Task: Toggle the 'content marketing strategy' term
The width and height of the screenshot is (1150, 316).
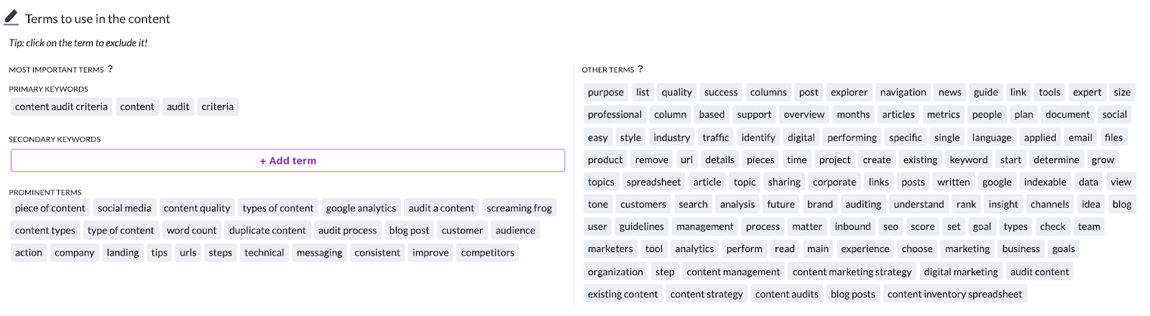Action: tap(852, 272)
